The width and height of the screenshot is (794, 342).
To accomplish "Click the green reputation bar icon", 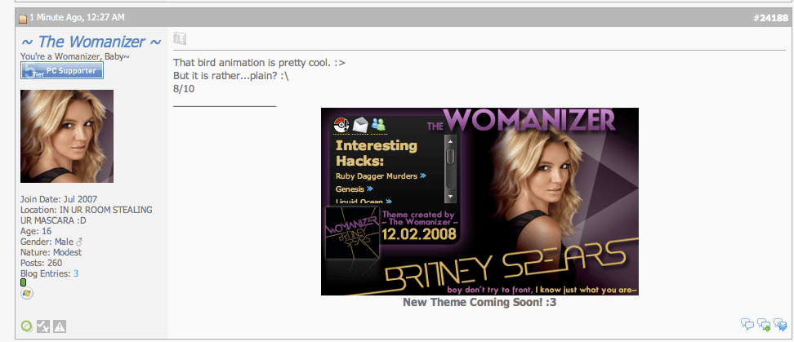I will coord(24,282).
